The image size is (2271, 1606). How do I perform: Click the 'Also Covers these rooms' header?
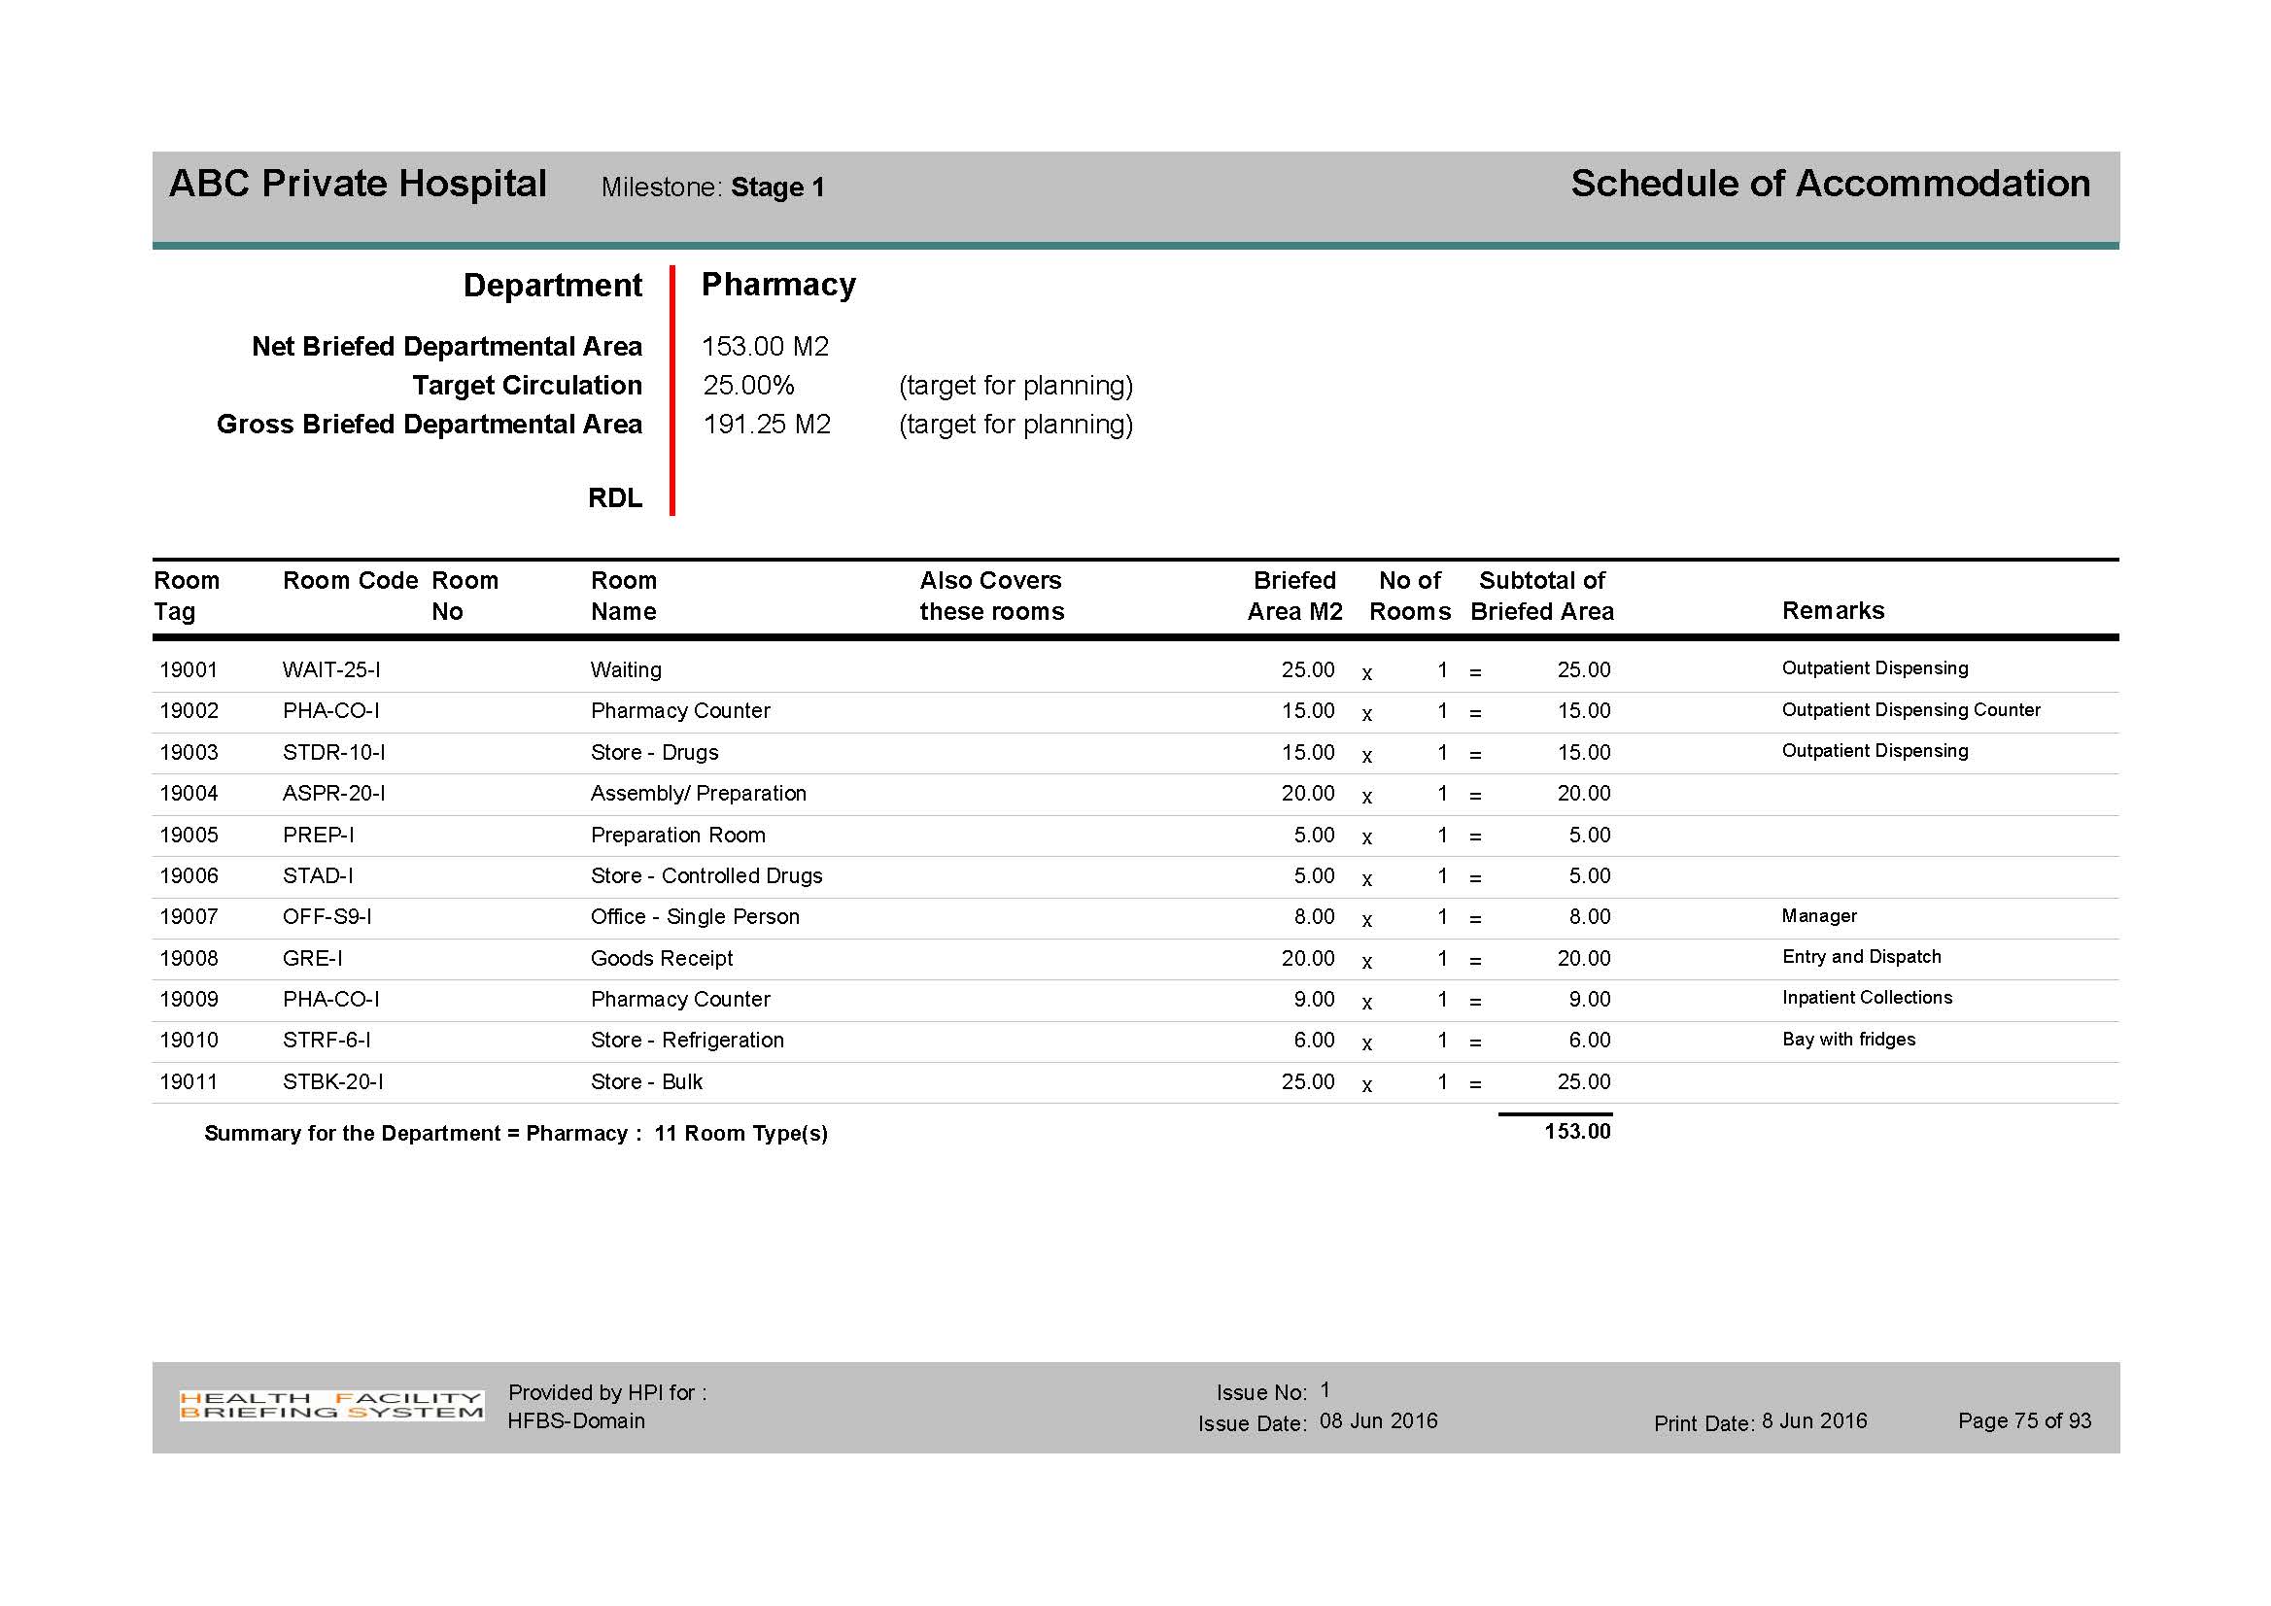992,597
